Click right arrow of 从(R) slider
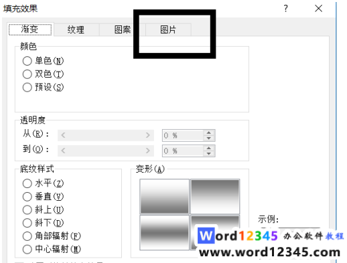Viewport: 347px width, 263px height. (x=148, y=135)
